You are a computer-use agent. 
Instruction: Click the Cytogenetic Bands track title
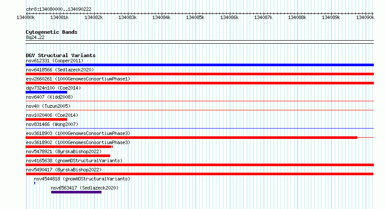tap(52, 32)
